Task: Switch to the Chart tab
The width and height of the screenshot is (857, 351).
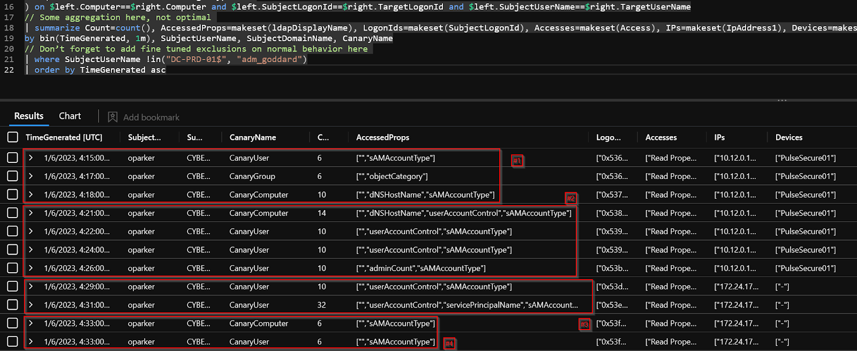Action: click(70, 116)
